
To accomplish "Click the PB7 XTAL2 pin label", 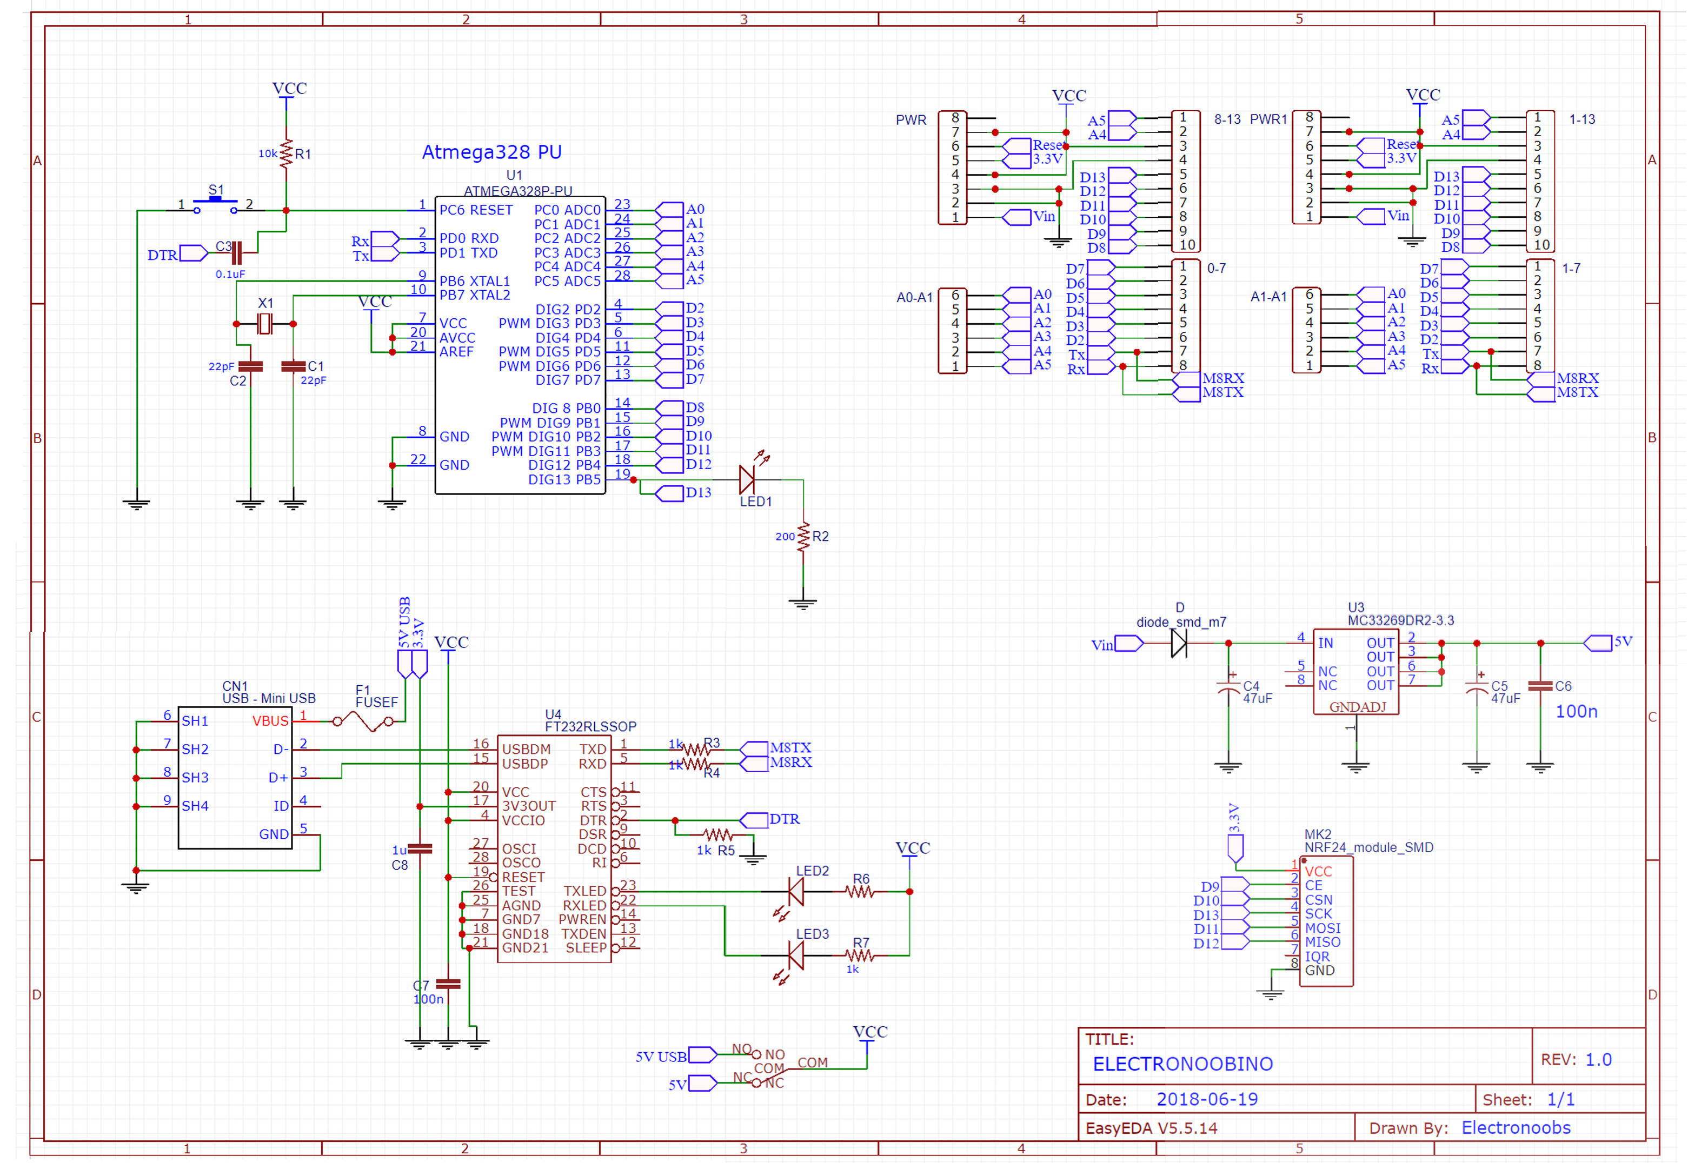I will 475,295.
